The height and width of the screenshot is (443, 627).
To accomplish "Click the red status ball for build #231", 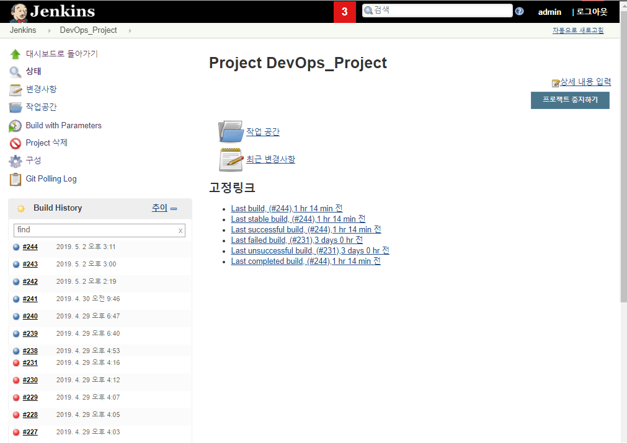I will click(16, 362).
